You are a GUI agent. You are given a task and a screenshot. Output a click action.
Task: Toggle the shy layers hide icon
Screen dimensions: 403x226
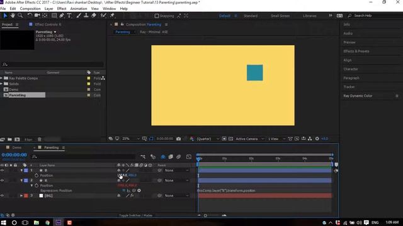point(163,156)
